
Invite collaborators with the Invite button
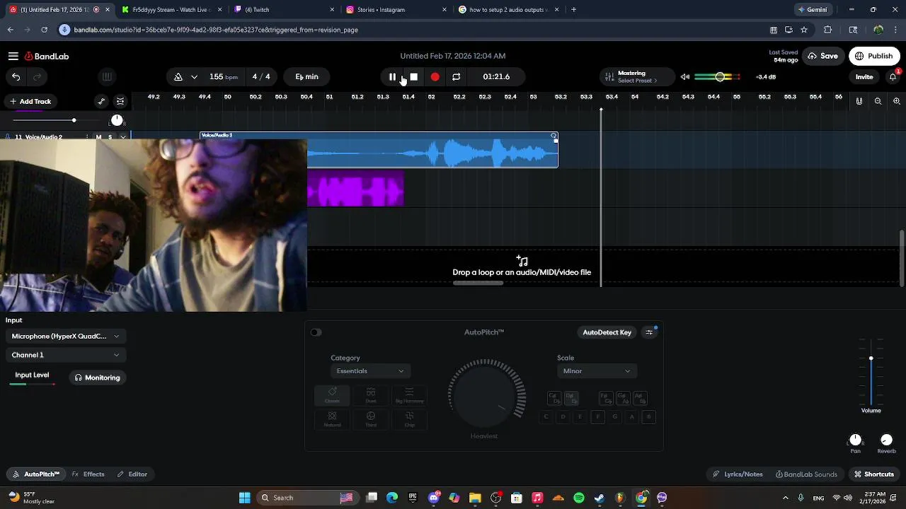[x=864, y=77]
